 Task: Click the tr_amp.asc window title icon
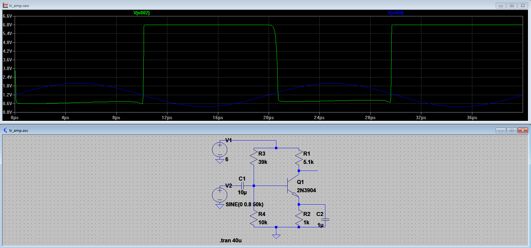coord(5,130)
